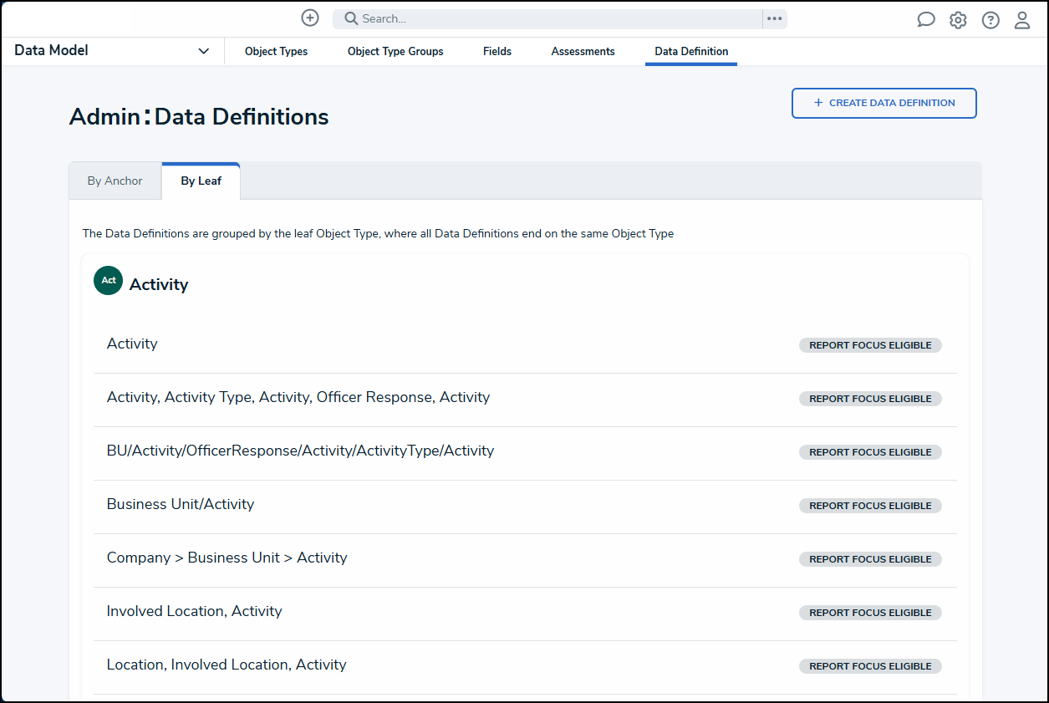The height and width of the screenshot is (703, 1049).
Task: Switch to the By Anchor tab
Action: [x=115, y=181]
